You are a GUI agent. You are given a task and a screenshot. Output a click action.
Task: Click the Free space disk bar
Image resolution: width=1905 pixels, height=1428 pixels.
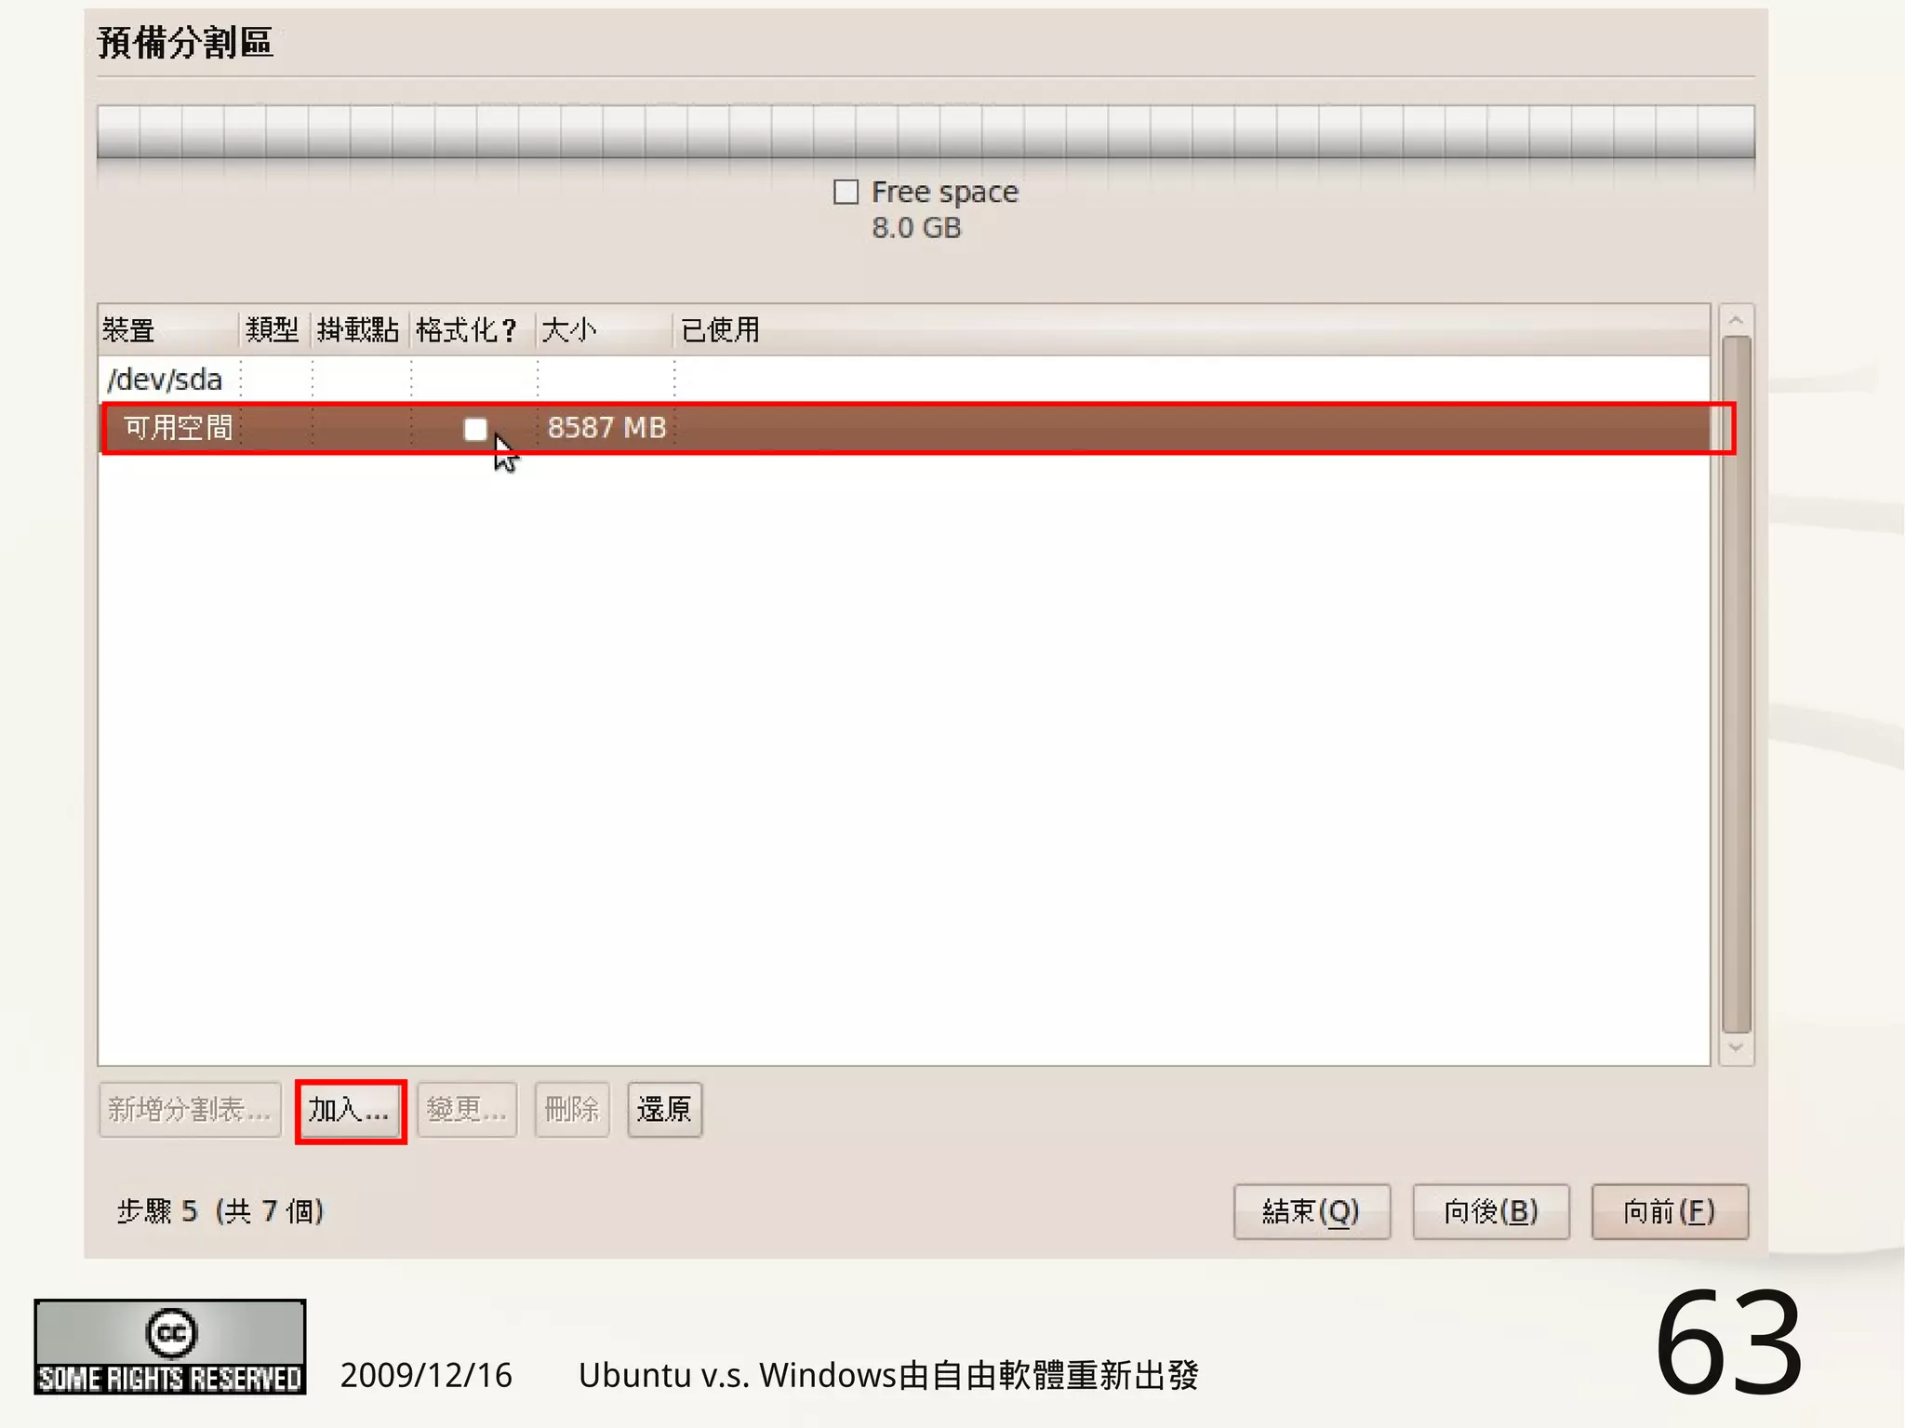926,131
